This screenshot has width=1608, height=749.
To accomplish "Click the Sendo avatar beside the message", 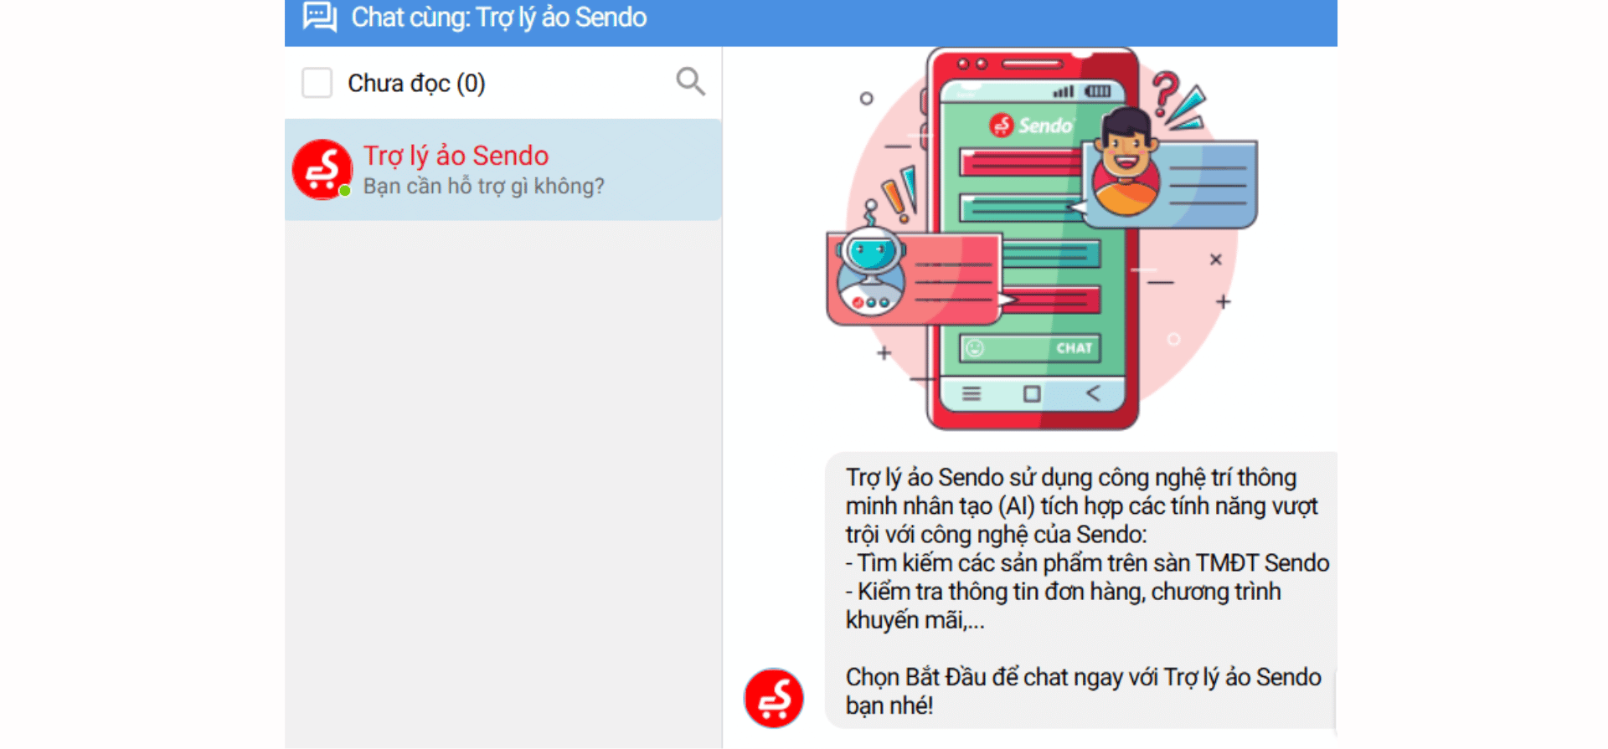I will [773, 698].
